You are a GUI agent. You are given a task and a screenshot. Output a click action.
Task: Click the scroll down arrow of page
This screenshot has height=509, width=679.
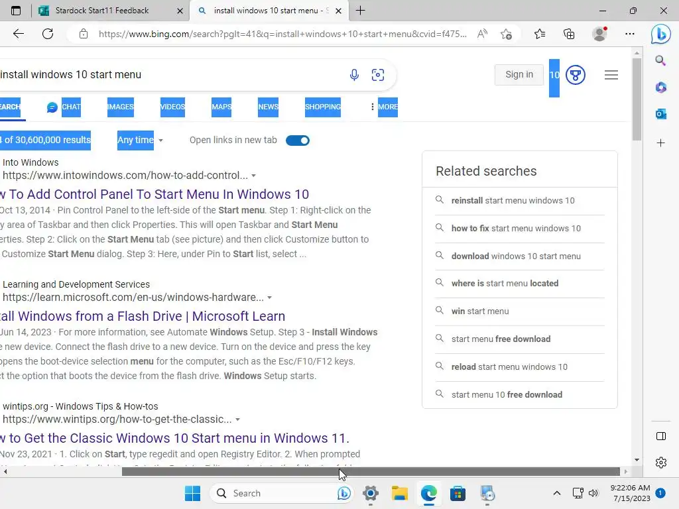tap(637, 460)
